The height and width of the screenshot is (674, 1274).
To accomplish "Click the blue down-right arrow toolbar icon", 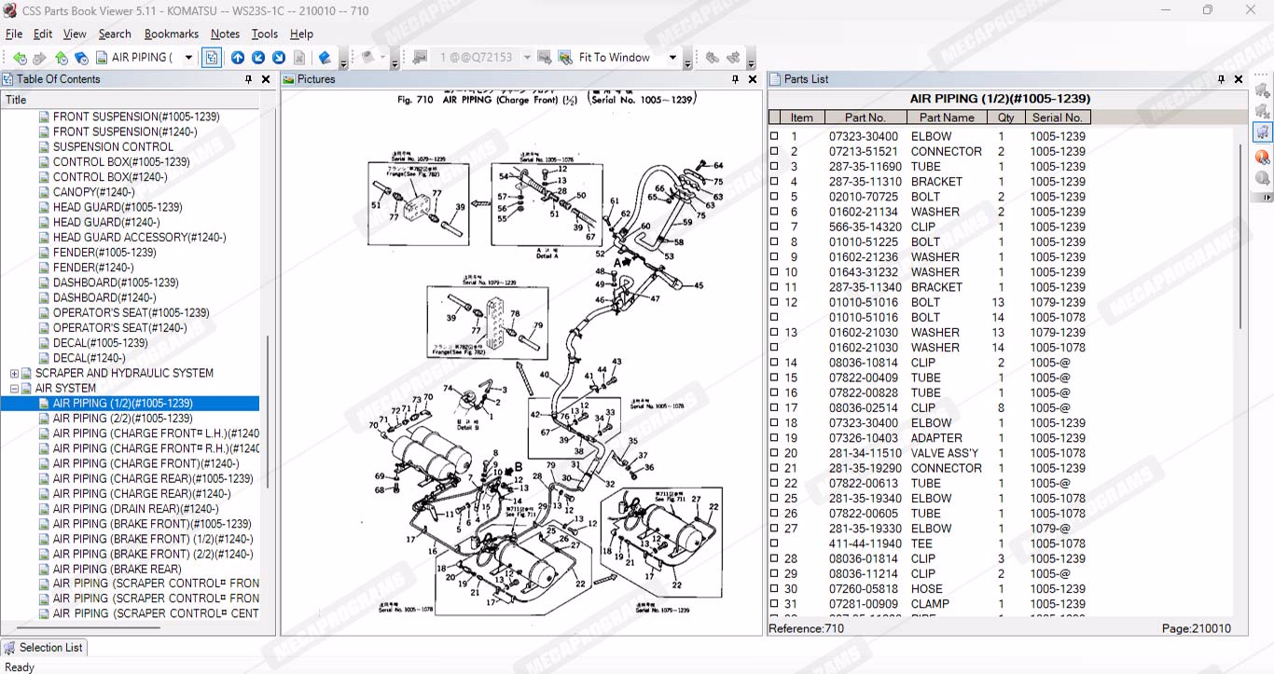I will [x=279, y=58].
